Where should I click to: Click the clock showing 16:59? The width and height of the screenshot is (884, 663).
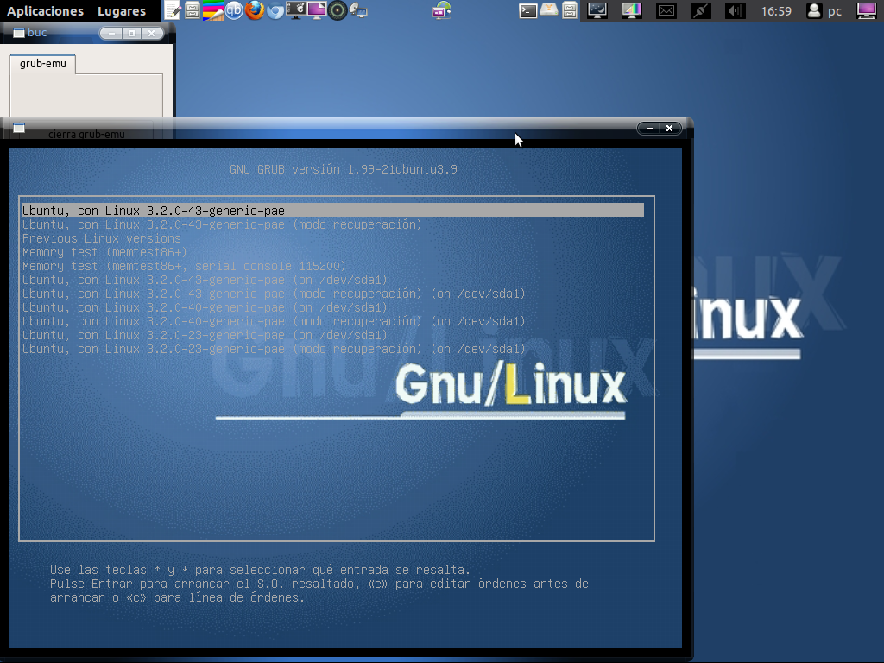(x=776, y=10)
